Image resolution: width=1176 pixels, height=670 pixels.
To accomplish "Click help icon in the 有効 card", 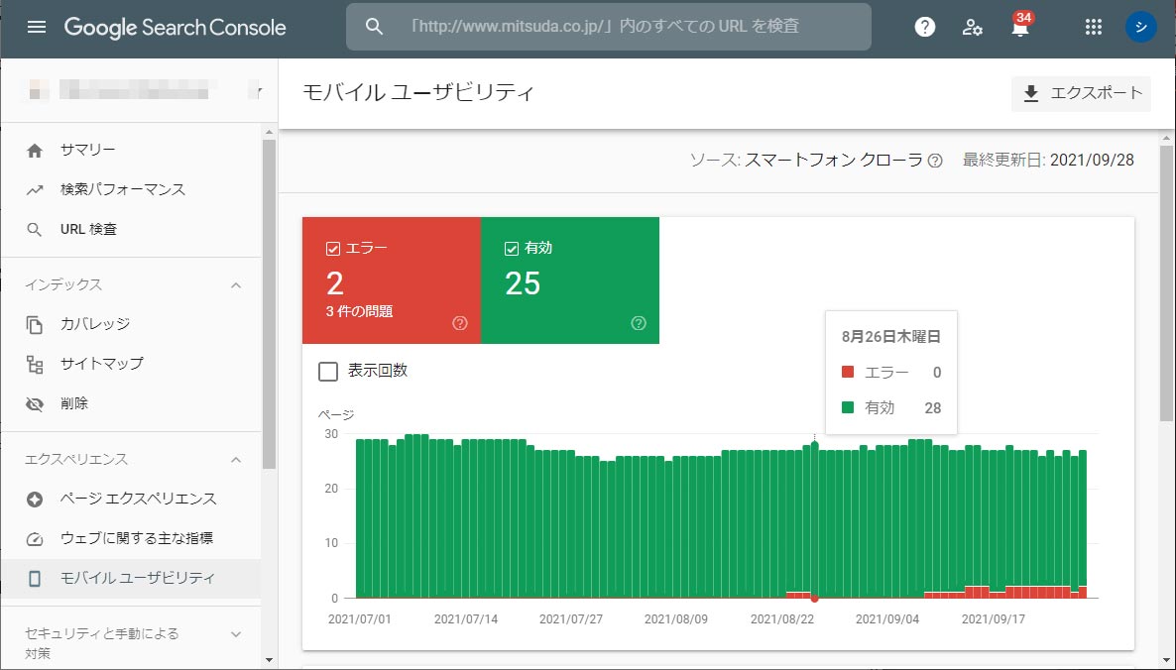I will click(x=639, y=323).
